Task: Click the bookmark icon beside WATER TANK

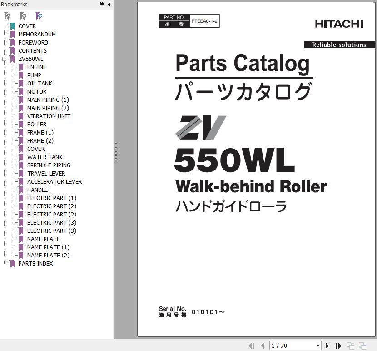Action: pos(21,157)
